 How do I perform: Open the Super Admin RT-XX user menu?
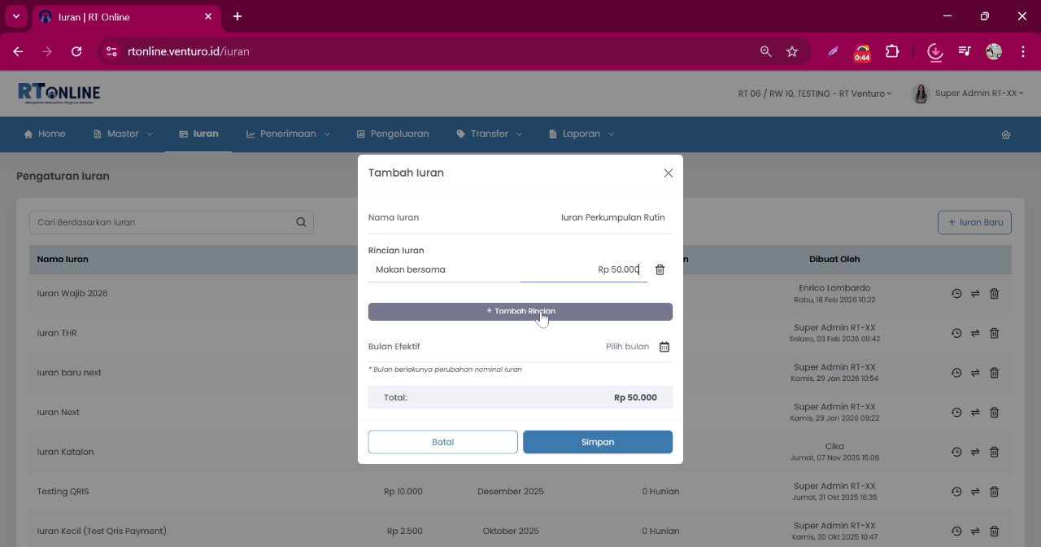click(968, 94)
